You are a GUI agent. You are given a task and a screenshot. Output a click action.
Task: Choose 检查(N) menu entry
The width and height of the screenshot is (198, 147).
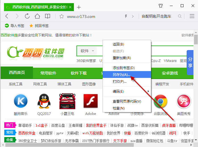(x=127, y=108)
